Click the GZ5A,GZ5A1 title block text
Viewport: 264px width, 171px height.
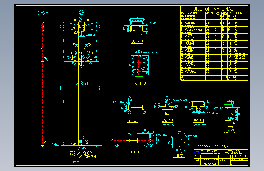[x=234, y=153]
